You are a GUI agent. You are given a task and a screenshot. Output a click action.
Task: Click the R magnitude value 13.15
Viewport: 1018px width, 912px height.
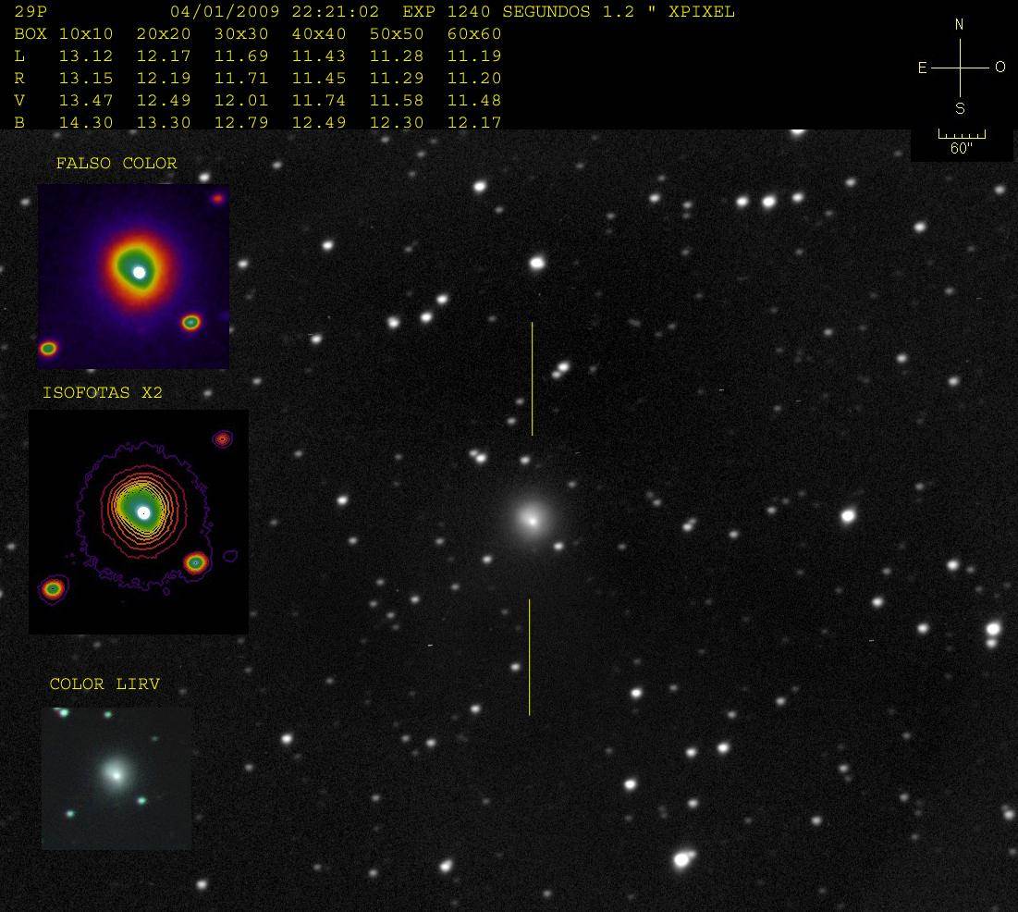[86, 79]
